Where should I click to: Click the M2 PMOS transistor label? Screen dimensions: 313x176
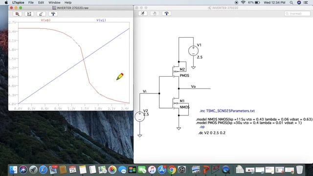182,69
